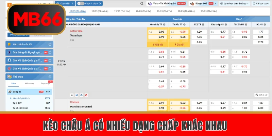Pick draw odds 5.75
The height and width of the screenshot is (136, 272).
(x=199, y=42)
